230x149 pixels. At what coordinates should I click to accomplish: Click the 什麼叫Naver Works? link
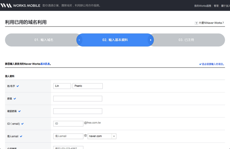point(212,23)
